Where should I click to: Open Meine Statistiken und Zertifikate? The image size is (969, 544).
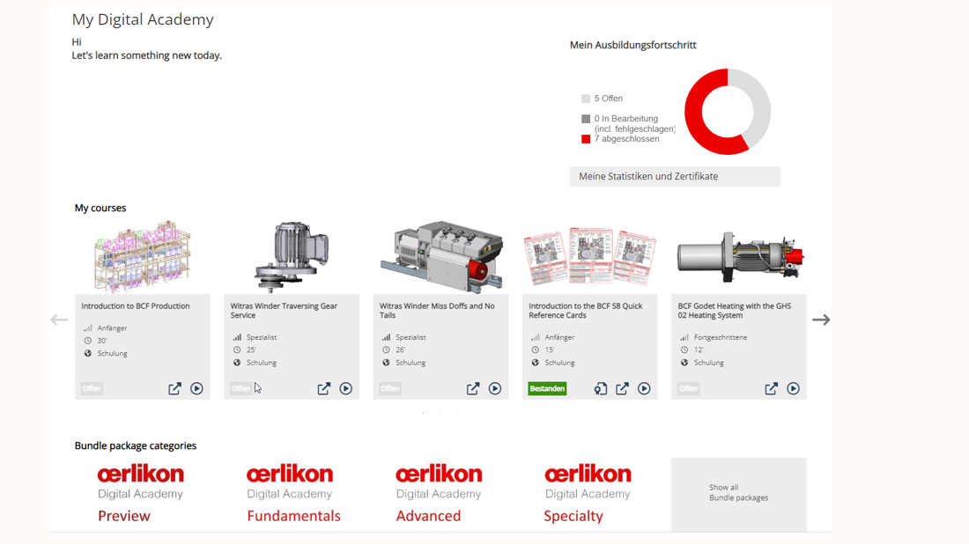tap(674, 176)
